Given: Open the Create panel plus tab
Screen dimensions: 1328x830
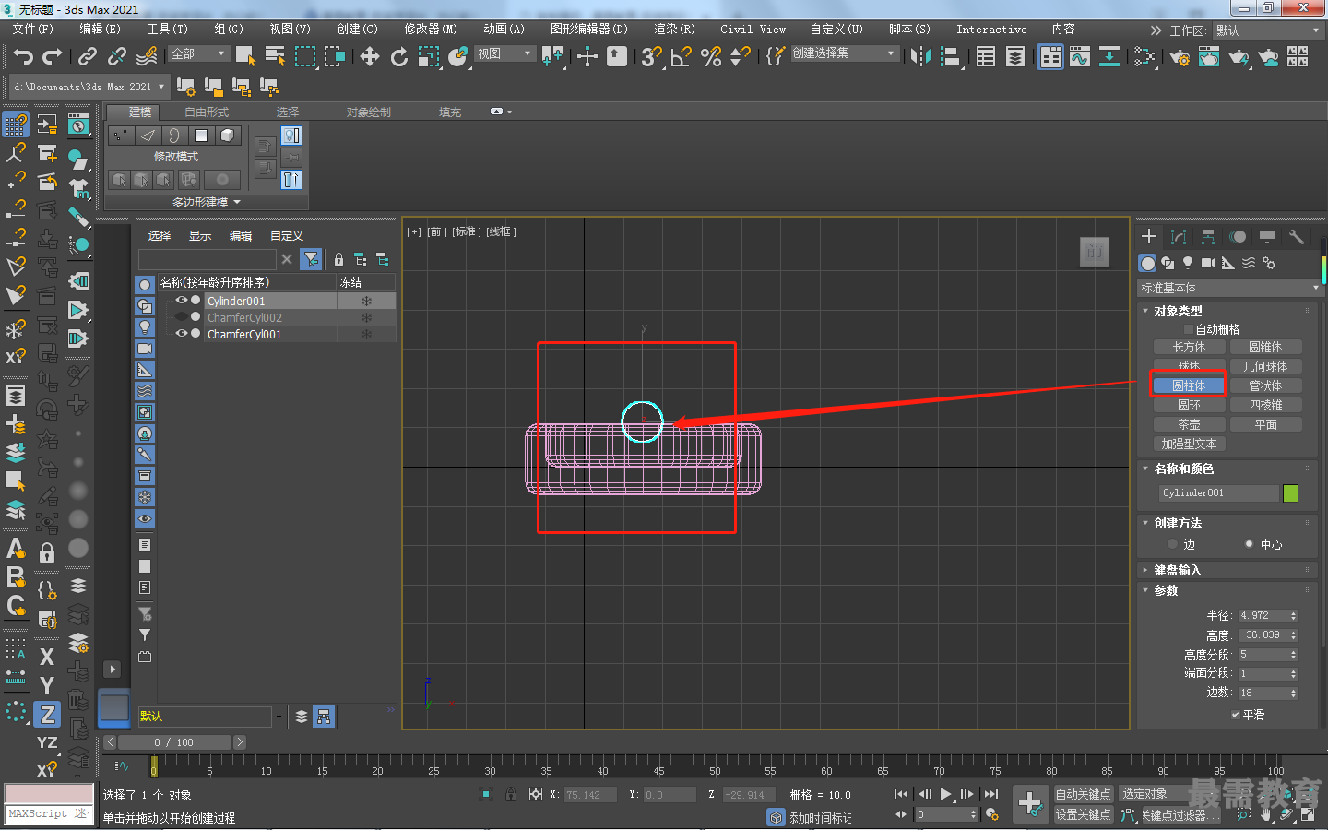Looking at the screenshot, I should (1149, 237).
